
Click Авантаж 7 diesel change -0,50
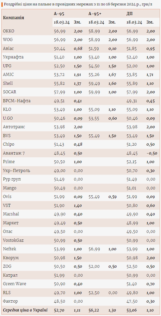pyautogui.click(x=152, y=153)
